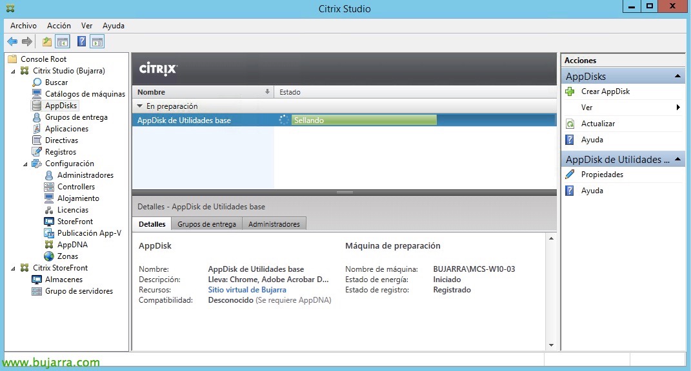Viewport: 691px width, 371px height.
Task: Click the Citrix Studio window system icon
Action: [x=10, y=8]
